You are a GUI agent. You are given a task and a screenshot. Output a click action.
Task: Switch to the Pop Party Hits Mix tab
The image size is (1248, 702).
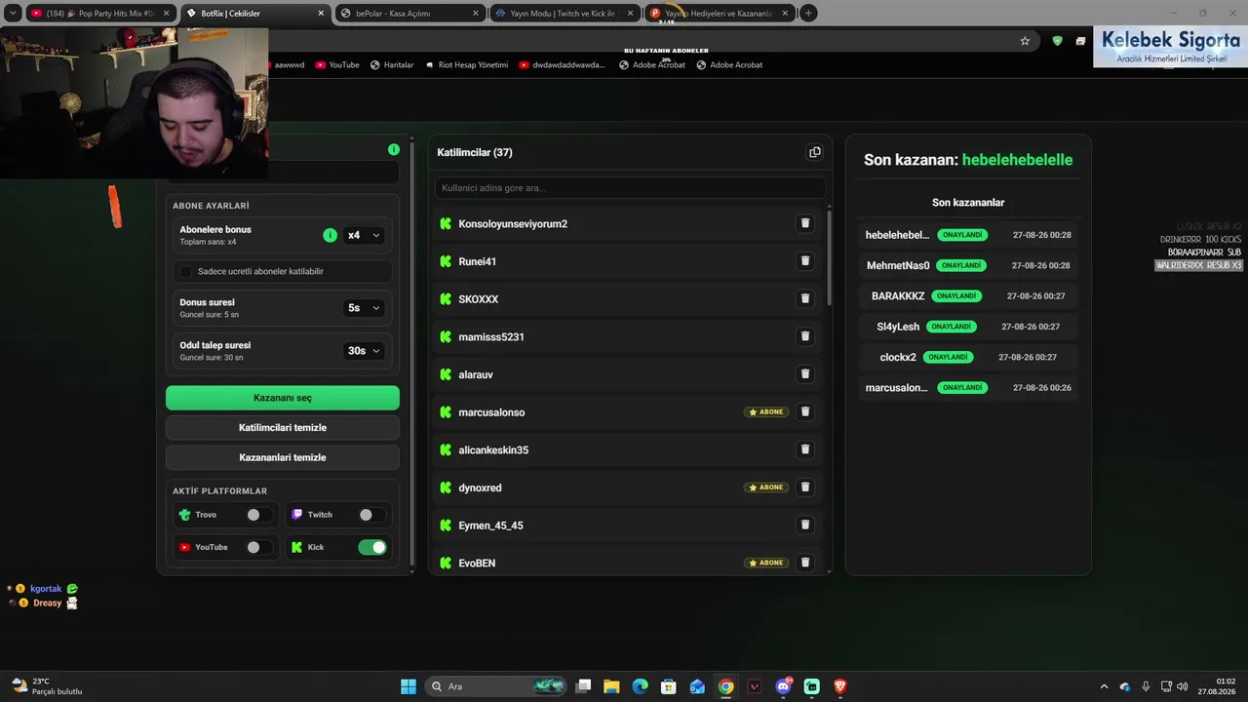101,13
